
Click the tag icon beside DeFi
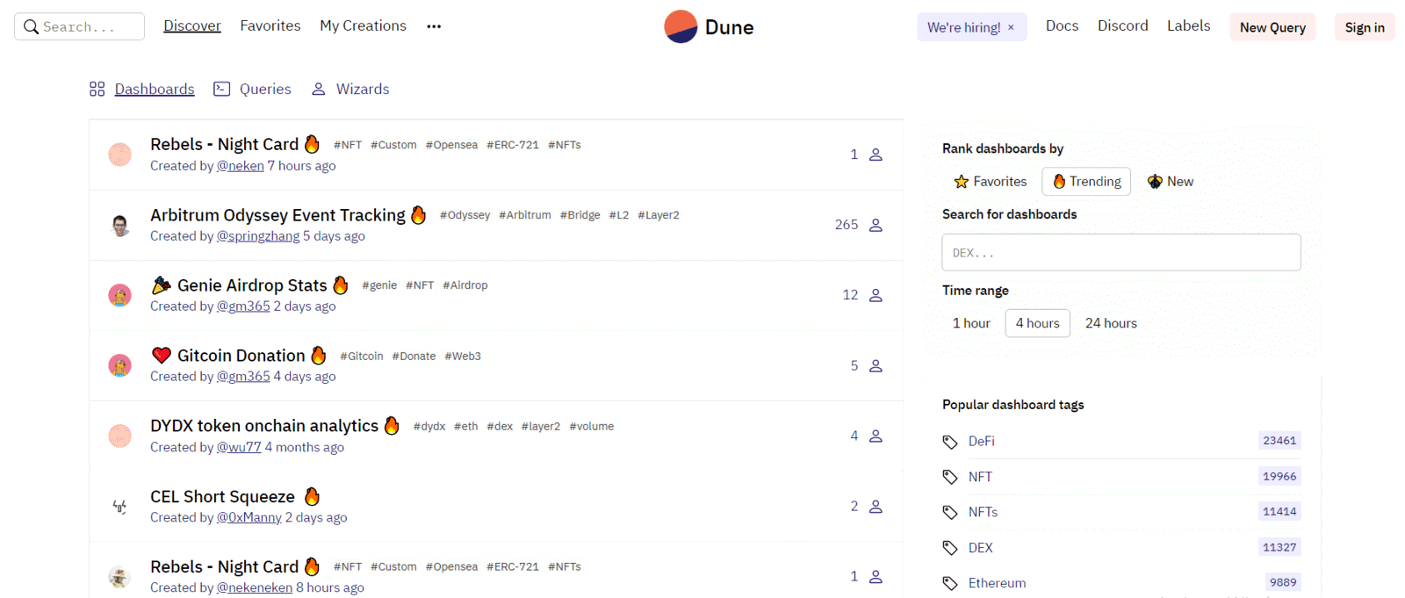click(950, 442)
